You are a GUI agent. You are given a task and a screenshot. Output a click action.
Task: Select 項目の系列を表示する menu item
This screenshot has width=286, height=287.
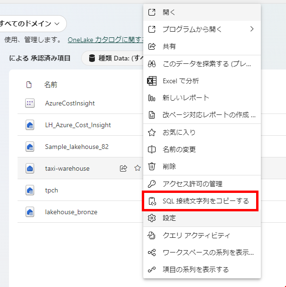(202, 270)
